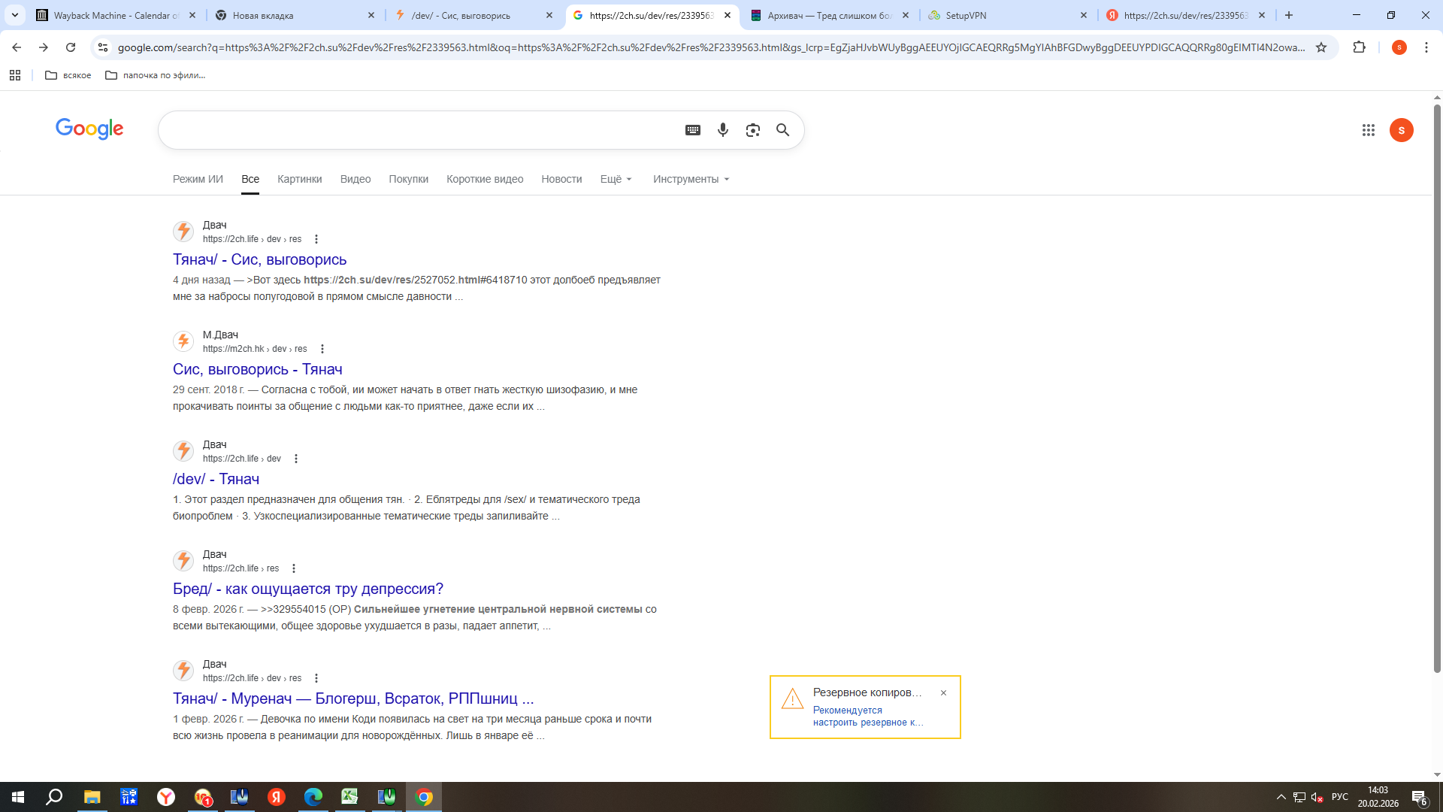1443x812 pixels.
Task: Open the Google account avatar
Action: pos(1402,130)
